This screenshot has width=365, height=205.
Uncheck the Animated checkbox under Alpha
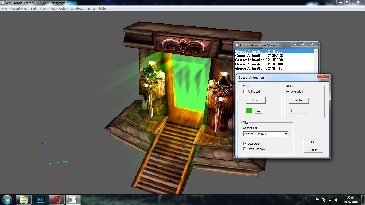point(288,92)
